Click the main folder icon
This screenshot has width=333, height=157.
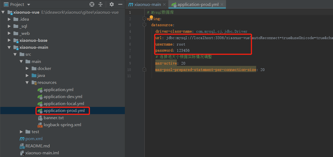28,62
